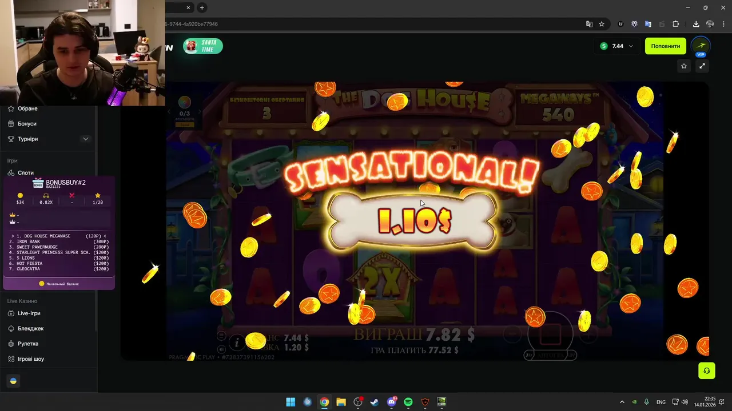Viewport: 732px width, 411px height.
Task: Open the Chrome three-dot menu
Action: pyautogui.click(x=723, y=24)
